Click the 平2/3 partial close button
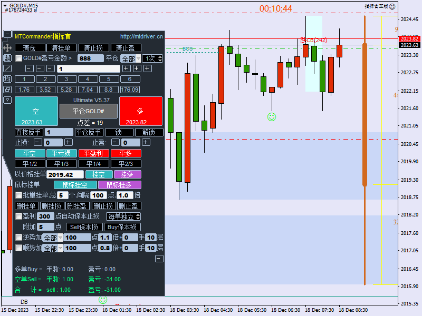This screenshot has height=316, width=422. 126,164
